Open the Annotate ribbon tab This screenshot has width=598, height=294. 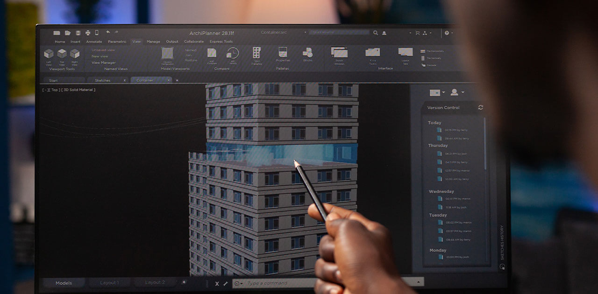click(94, 42)
